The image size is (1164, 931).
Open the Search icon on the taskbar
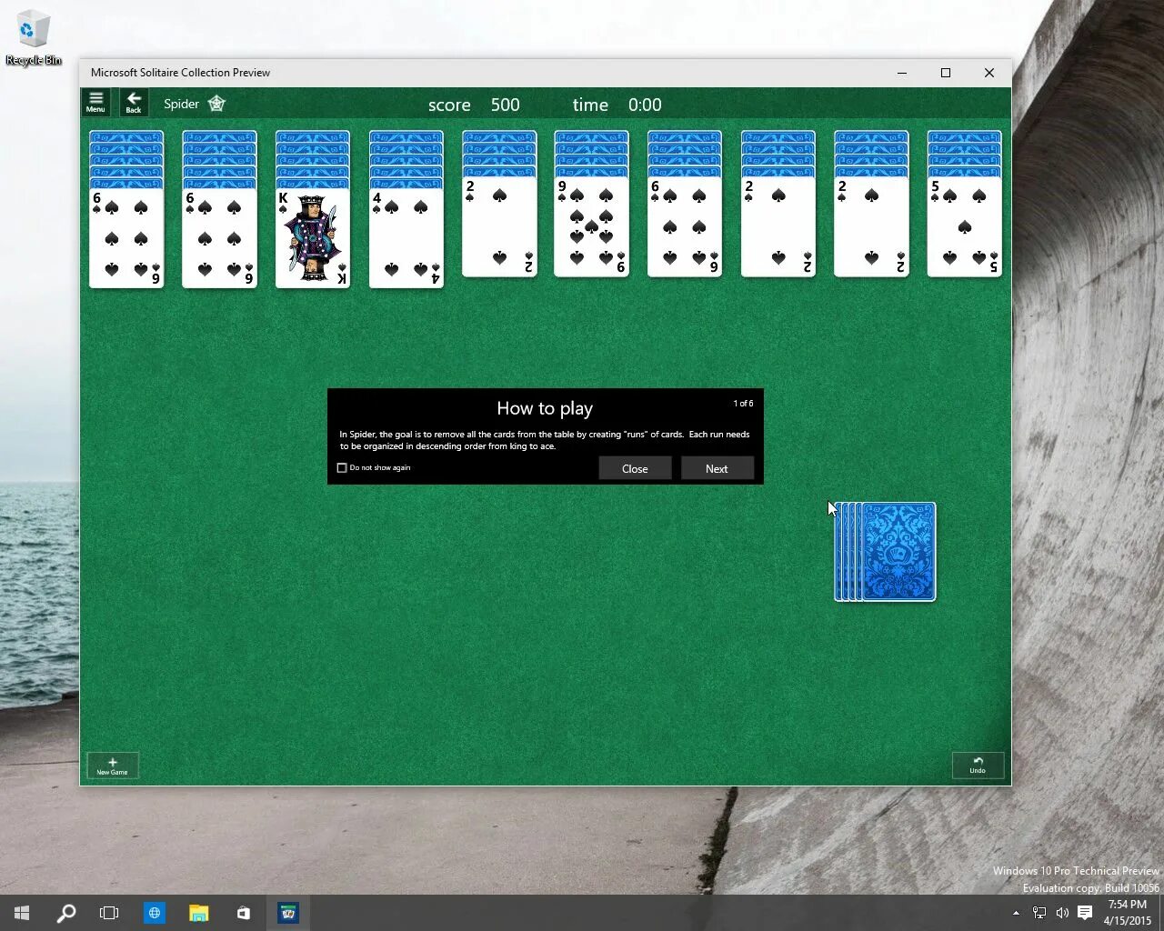coord(65,912)
